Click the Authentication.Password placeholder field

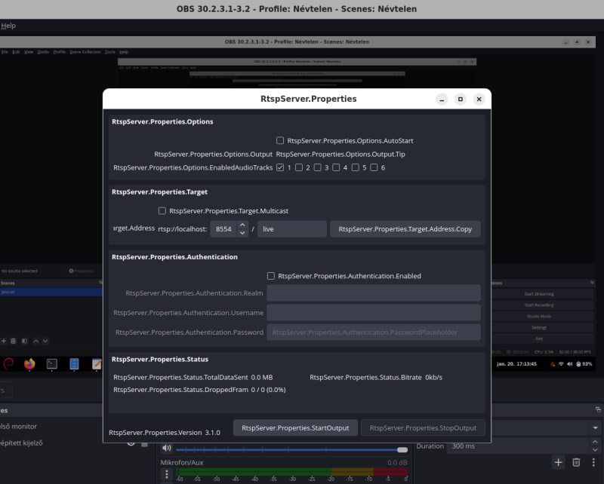(x=374, y=332)
